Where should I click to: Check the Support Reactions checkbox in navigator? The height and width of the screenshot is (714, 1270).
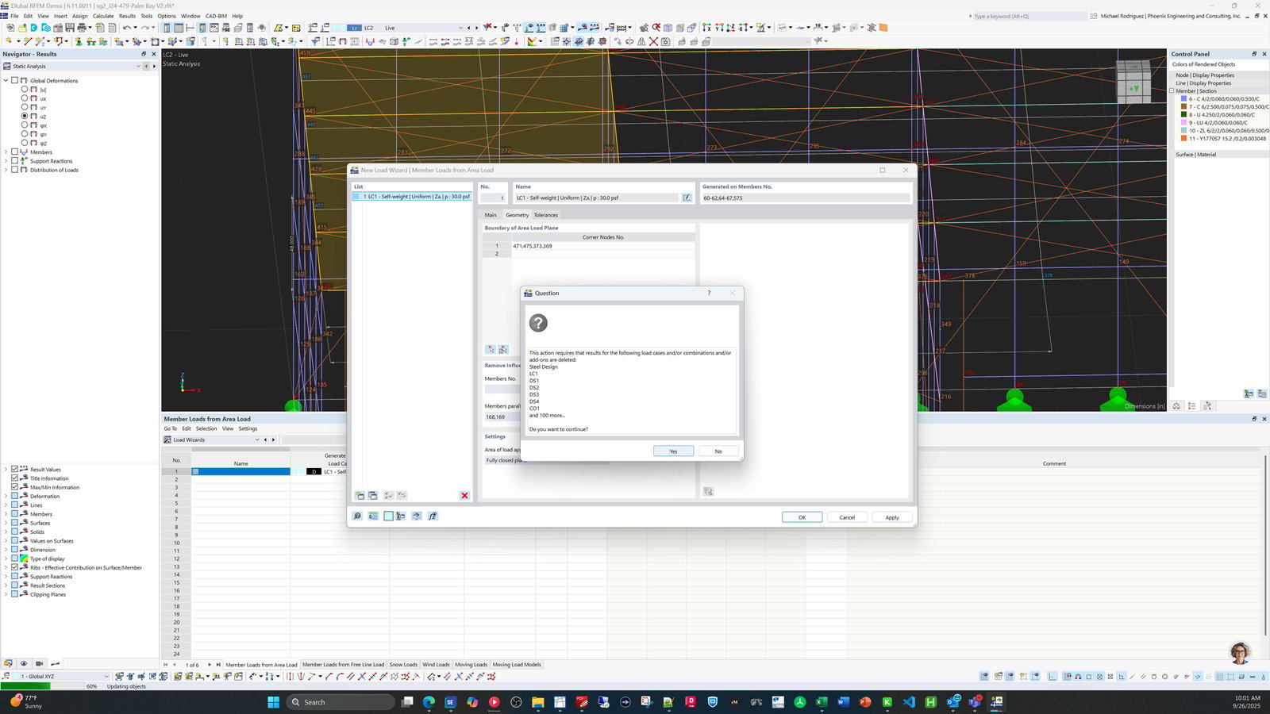[x=14, y=161]
